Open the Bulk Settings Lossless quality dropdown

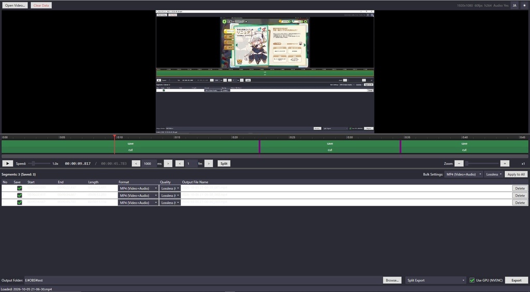tap(494, 174)
